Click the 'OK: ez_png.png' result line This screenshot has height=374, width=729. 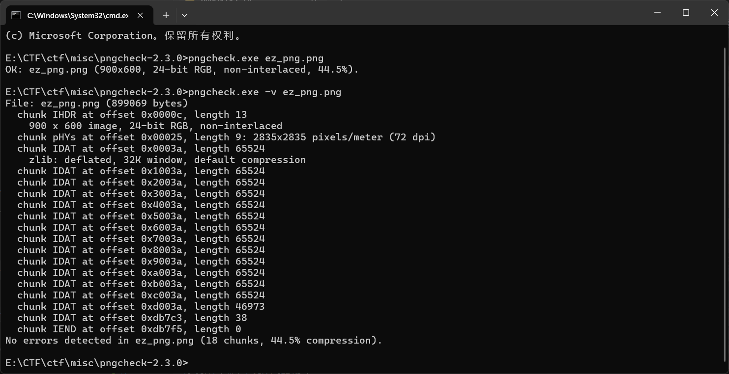pos(182,70)
